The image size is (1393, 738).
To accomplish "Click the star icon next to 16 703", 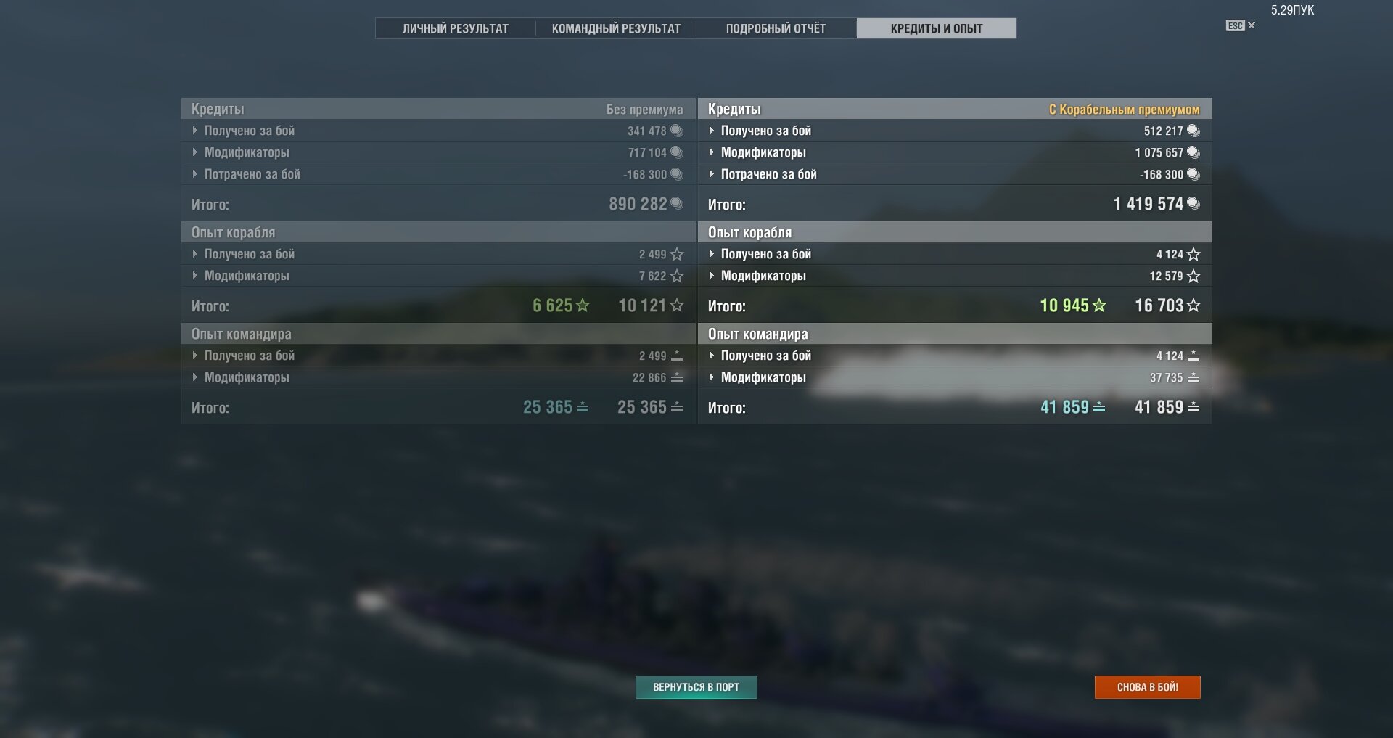I will click(x=1193, y=306).
